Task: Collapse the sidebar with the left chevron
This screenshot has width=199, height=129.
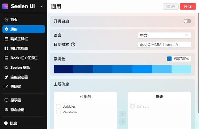Action: click(x=42, y=6)
